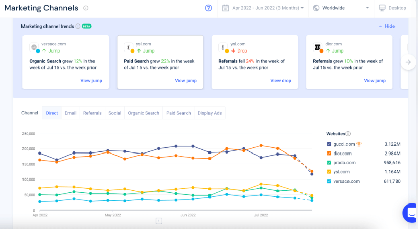This screenshot has width=418, height=229.
Task: Click the last gucci.com dark blue data point
Action: coord(312,174)
